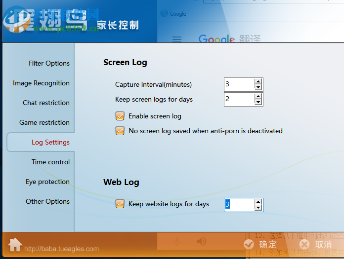Click the Web Log heading
Image resolution: width=344 pixels, height=259 pixels.
pos(121,182)
